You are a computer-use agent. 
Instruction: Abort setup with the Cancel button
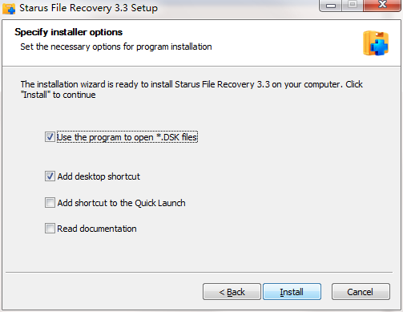point(361,292)
